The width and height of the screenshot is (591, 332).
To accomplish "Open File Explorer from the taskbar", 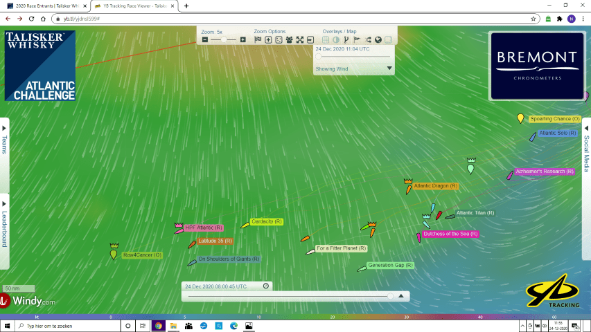I will point(173,326).
